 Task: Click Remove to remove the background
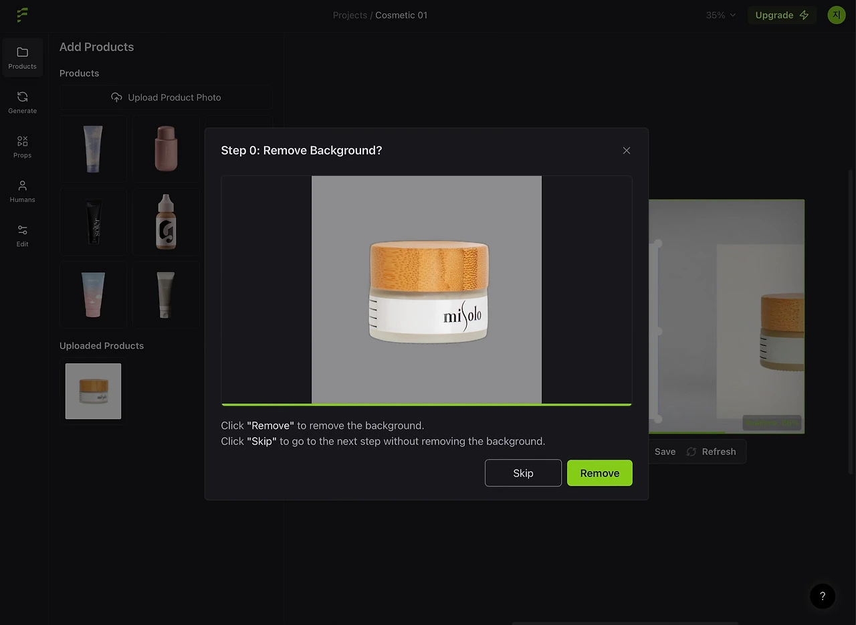(600, 473)
